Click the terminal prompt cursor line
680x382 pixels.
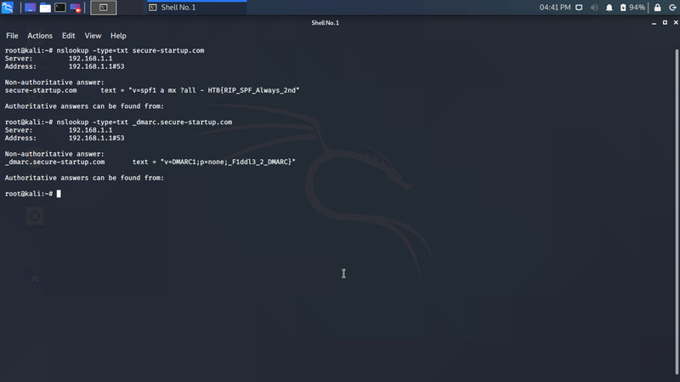(x=59, y=194)
